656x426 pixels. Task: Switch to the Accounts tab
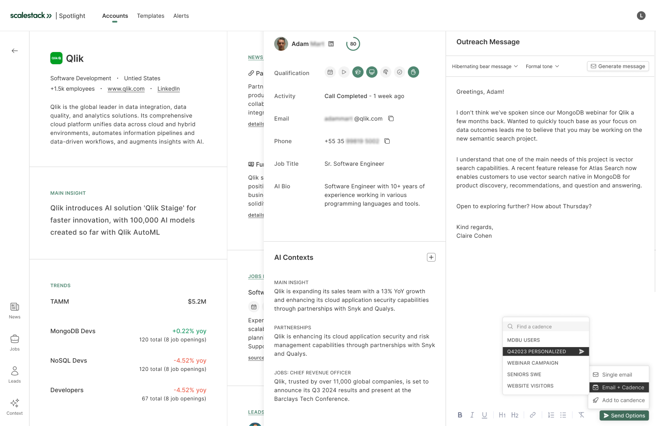click(x=115, y=16)
